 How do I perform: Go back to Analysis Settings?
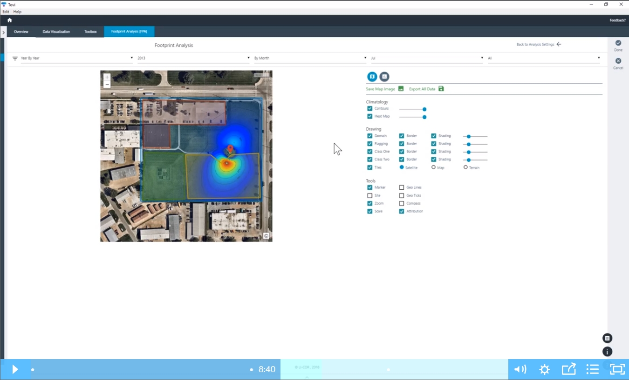coord(539,45)
